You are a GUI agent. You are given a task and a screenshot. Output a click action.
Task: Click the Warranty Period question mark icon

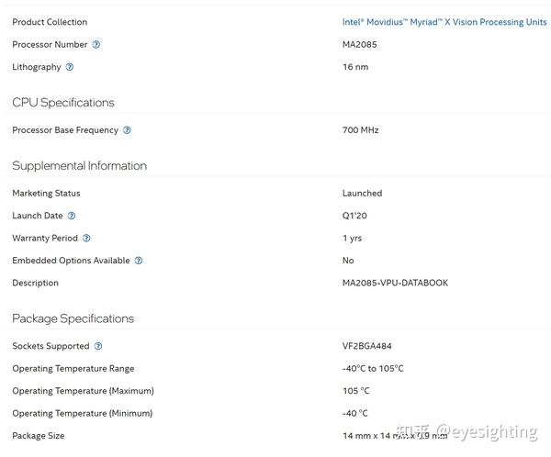click(x=86, y=239)
